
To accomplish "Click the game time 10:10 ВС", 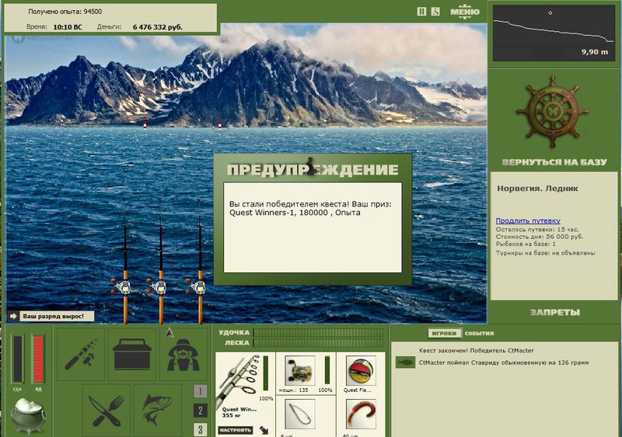I will click(68, 27).
